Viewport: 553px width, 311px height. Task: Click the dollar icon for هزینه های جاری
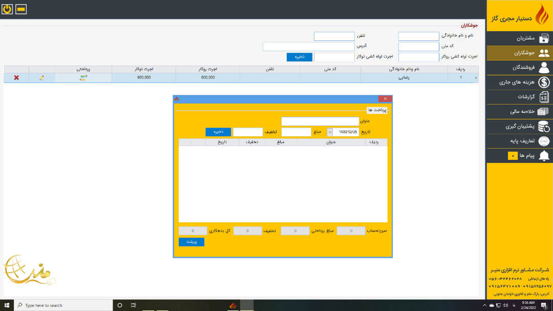544,82
